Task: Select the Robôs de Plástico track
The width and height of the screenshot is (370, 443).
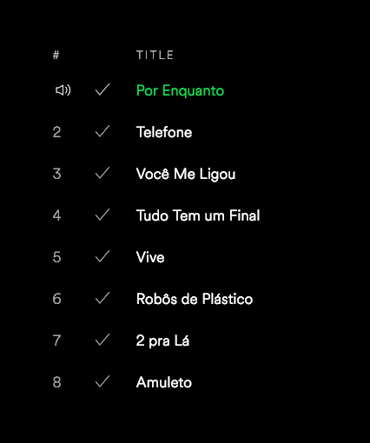Action: coord(195,299)
